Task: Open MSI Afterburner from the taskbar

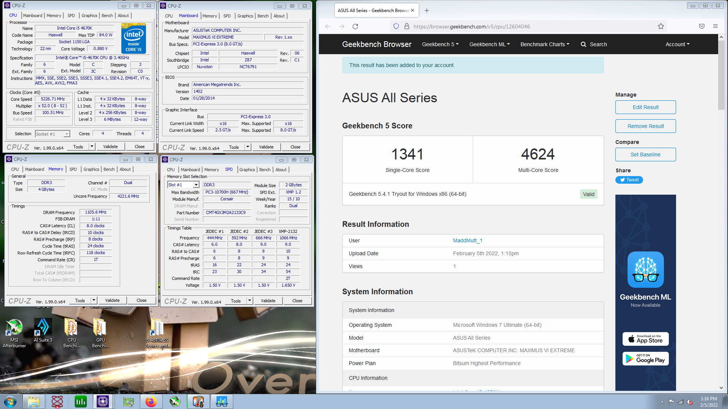Action: click(175, 401)
